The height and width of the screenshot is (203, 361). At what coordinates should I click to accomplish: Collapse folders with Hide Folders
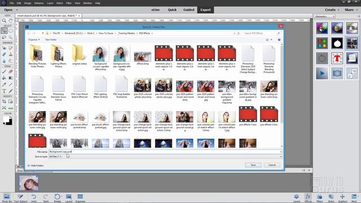point(36,165)
